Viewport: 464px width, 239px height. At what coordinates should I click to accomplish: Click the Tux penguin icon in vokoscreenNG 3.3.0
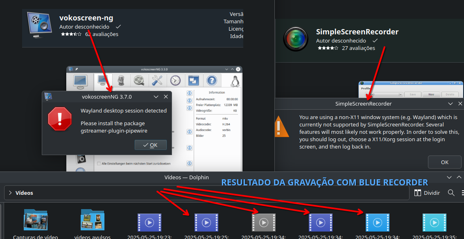pos(235,81)
